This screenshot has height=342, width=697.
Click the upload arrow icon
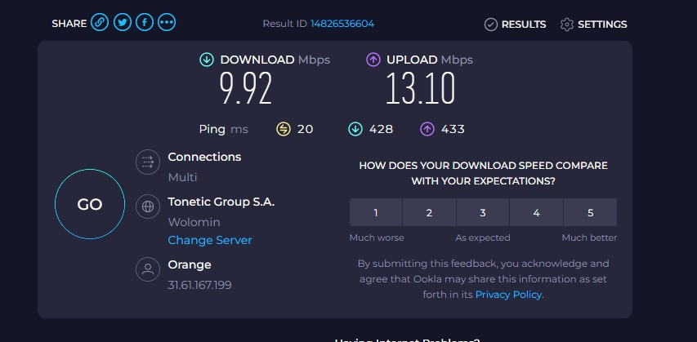tap(373, 60)
